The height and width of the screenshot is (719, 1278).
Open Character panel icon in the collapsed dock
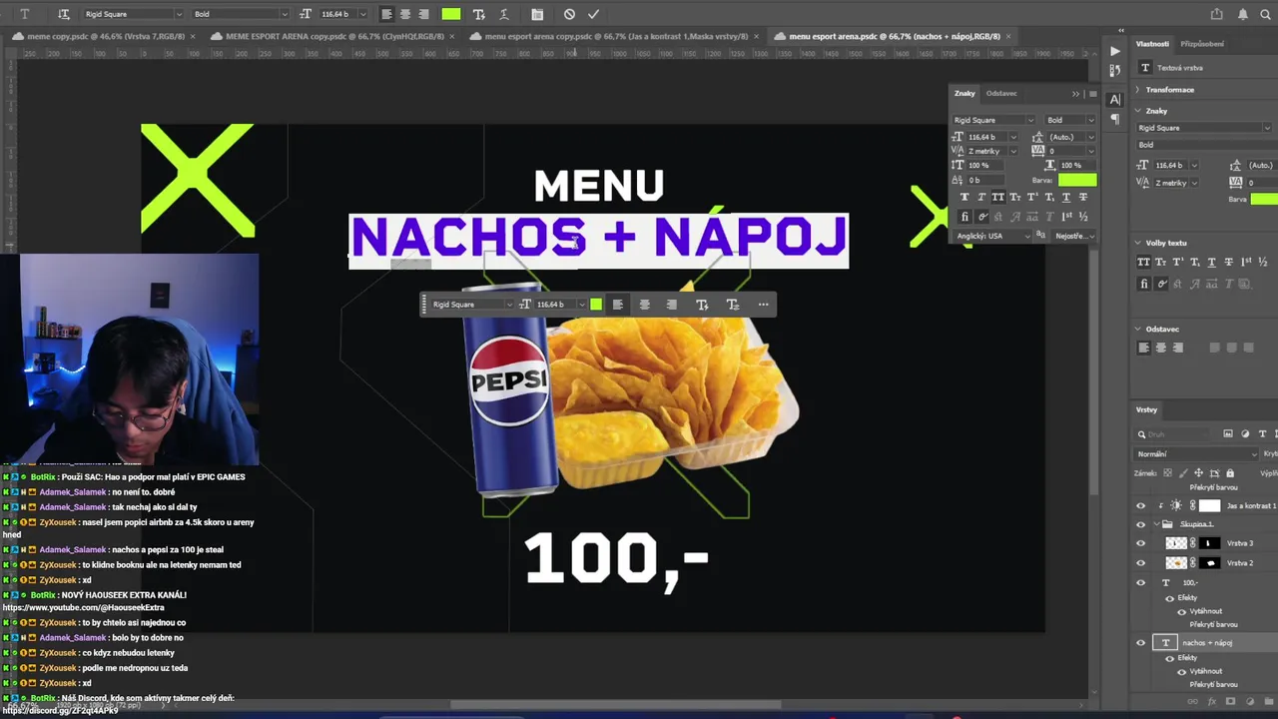pyautogui.click(x=1115, y=99)
